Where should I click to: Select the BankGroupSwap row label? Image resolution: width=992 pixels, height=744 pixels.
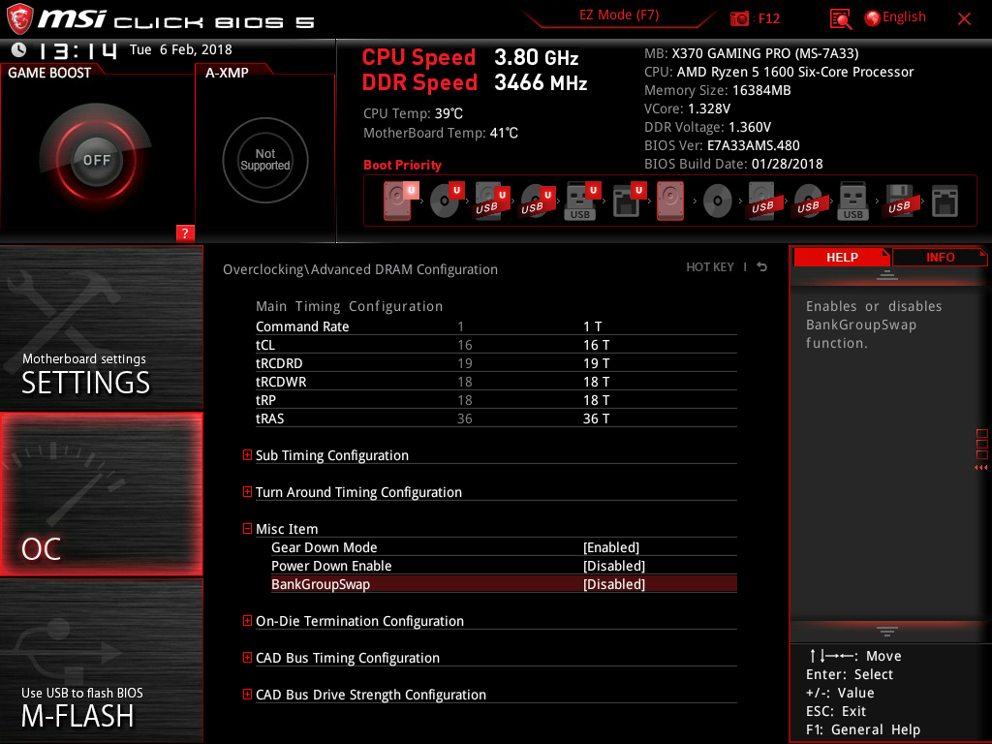pyautogui.click(x=320, y=584)
